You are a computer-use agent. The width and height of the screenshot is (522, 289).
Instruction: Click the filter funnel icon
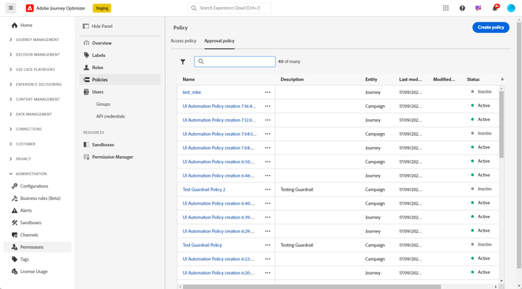click(183, 62)
